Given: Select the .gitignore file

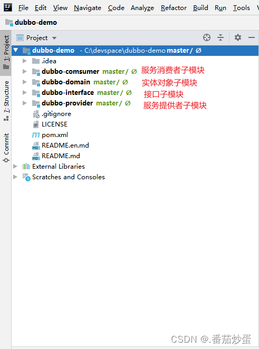Looking at the screenshot, I should (x=56, y=114).
